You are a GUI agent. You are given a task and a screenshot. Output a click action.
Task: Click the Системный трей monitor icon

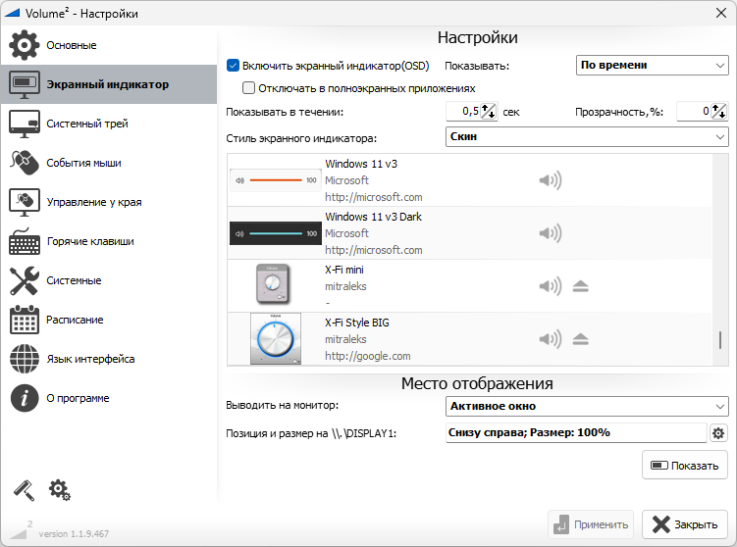tap(24, 124)
